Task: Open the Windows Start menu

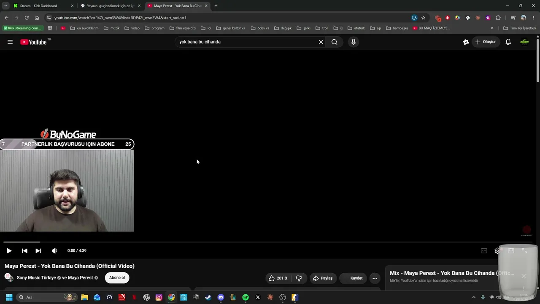Action: 9,297
